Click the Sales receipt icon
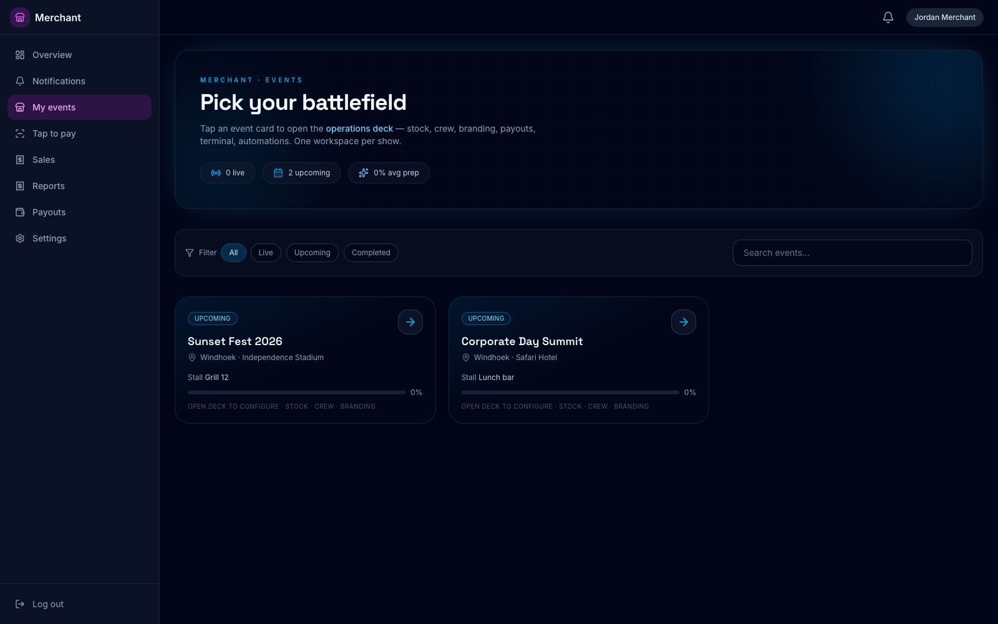 20,160
